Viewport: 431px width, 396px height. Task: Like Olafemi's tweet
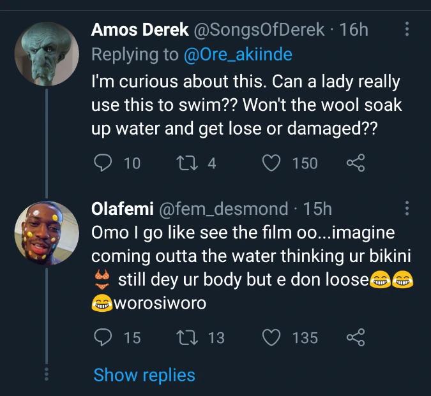pyautogui.click(x=271, y=337)
